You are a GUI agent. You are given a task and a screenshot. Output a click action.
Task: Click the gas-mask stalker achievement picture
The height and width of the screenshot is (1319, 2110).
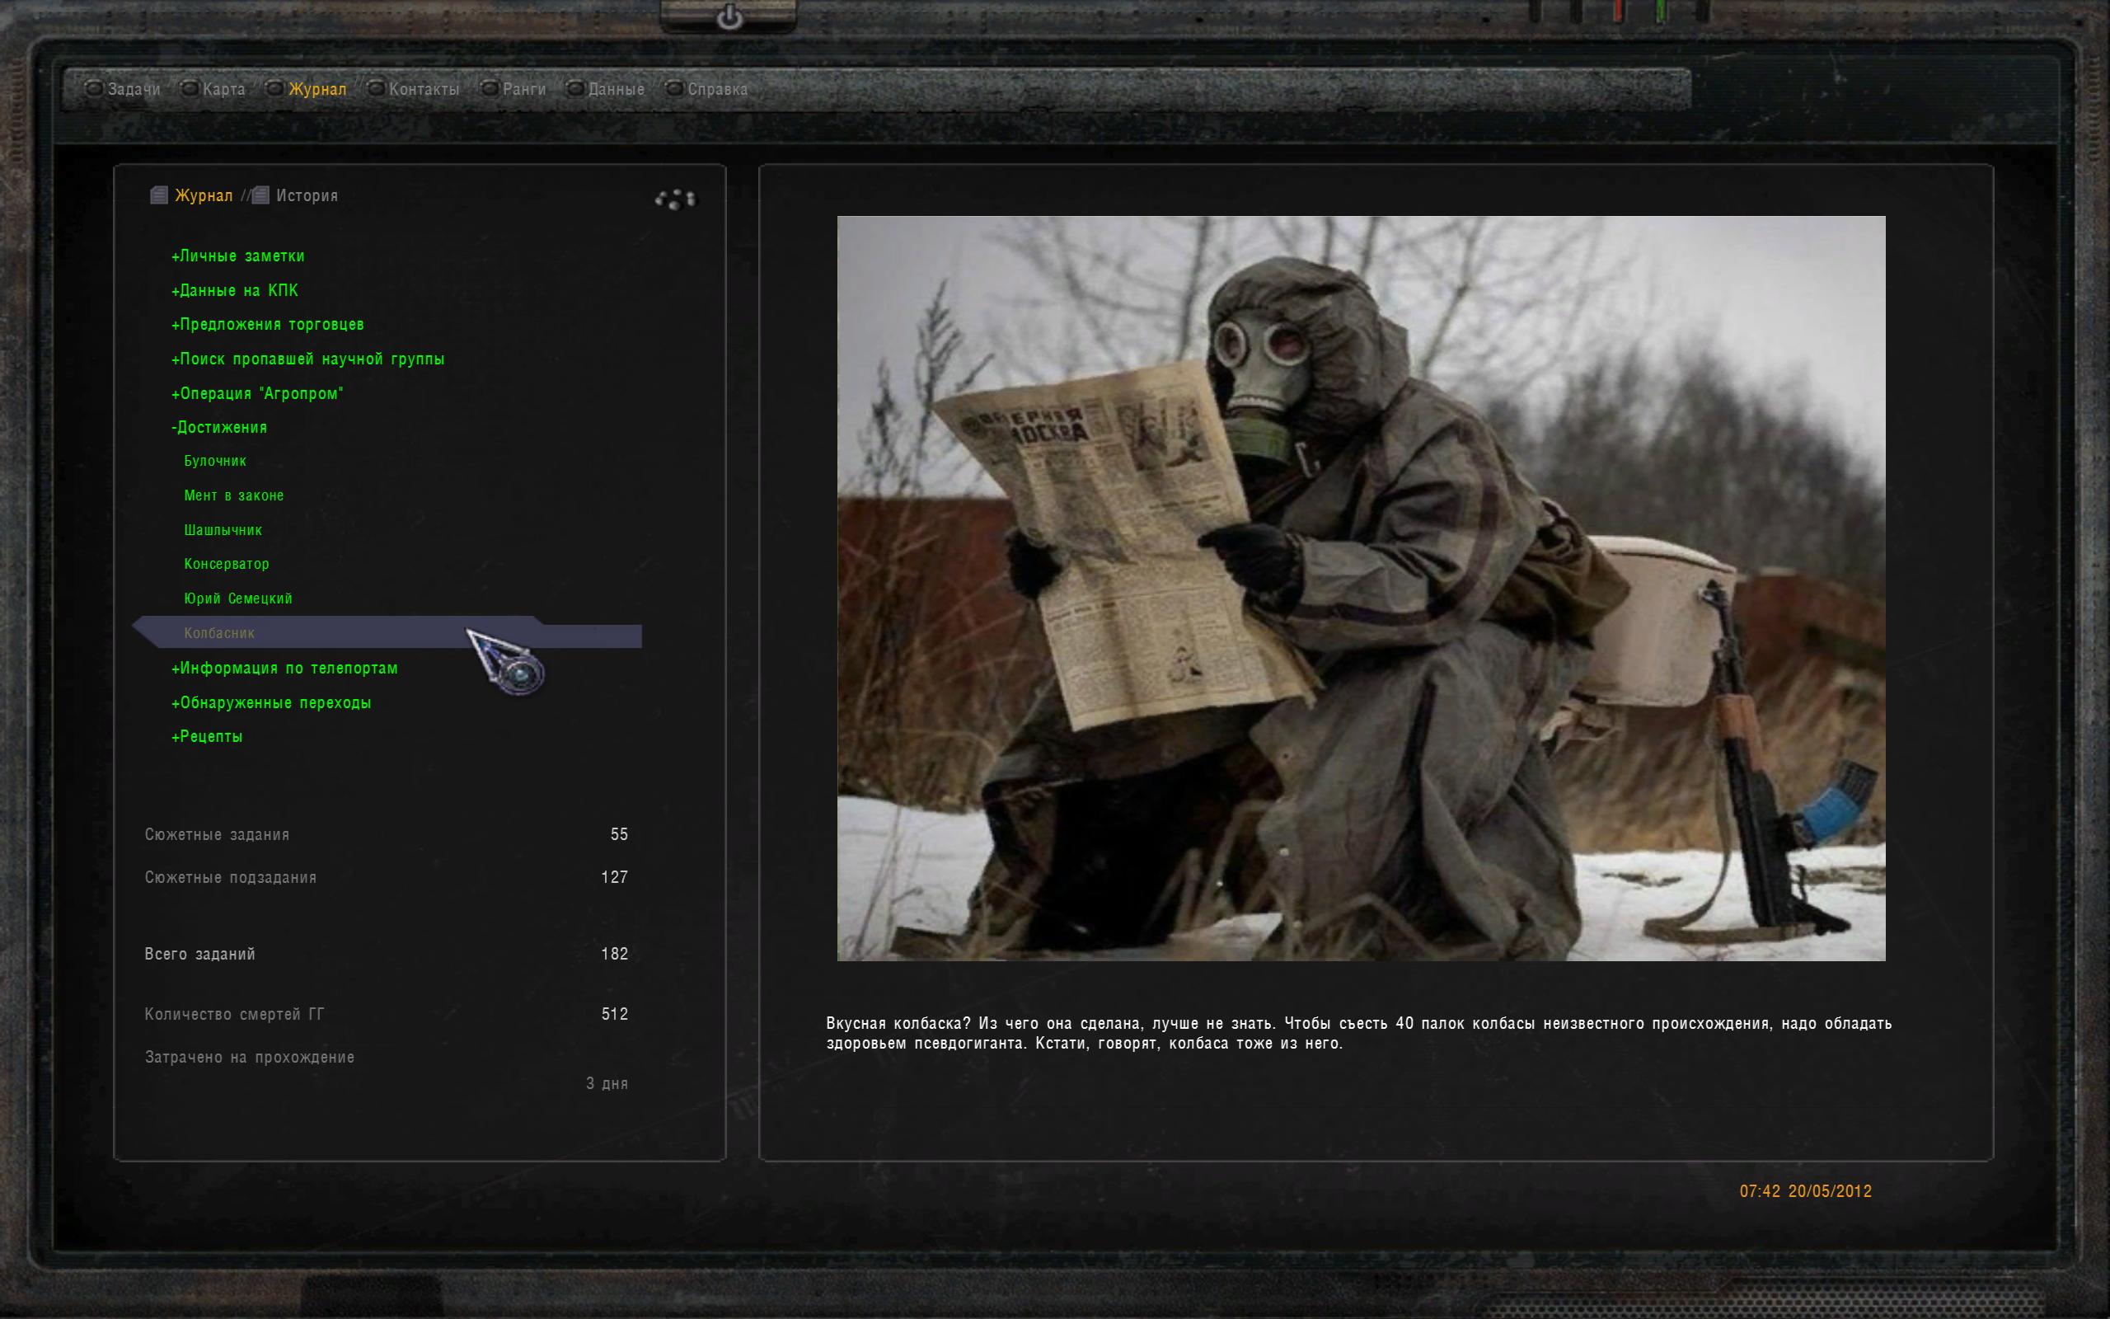(x=1360, y=588)
